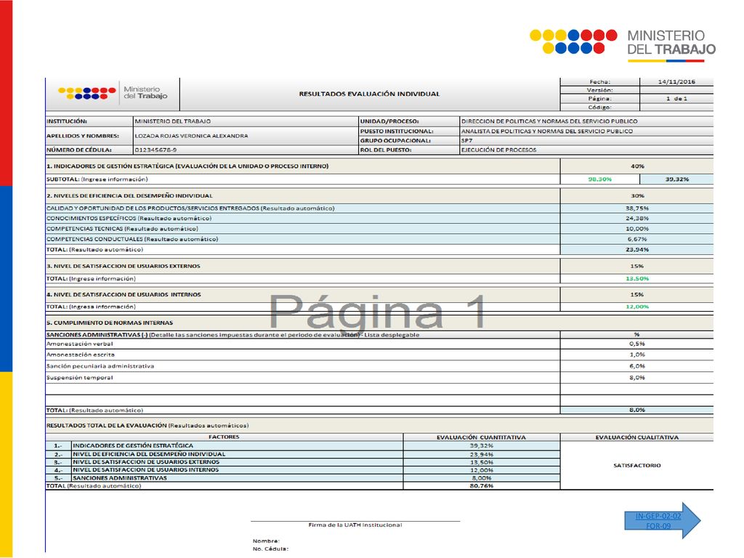Click the heading '4. NIVEL DE SATISFACCION DE USUARIOS INTERNOS'
744x558 pixels.
click(x=124, y=295)
